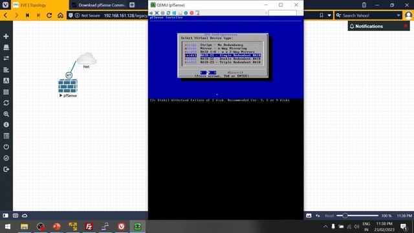Screen dimensions: 414x233
Task: Select Mirror - n-Way Mirroring option
Action: click(223, 49)
